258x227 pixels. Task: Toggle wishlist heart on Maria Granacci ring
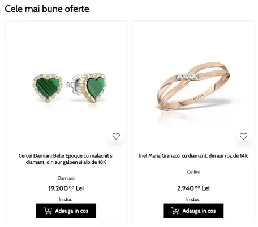[243, 136]
